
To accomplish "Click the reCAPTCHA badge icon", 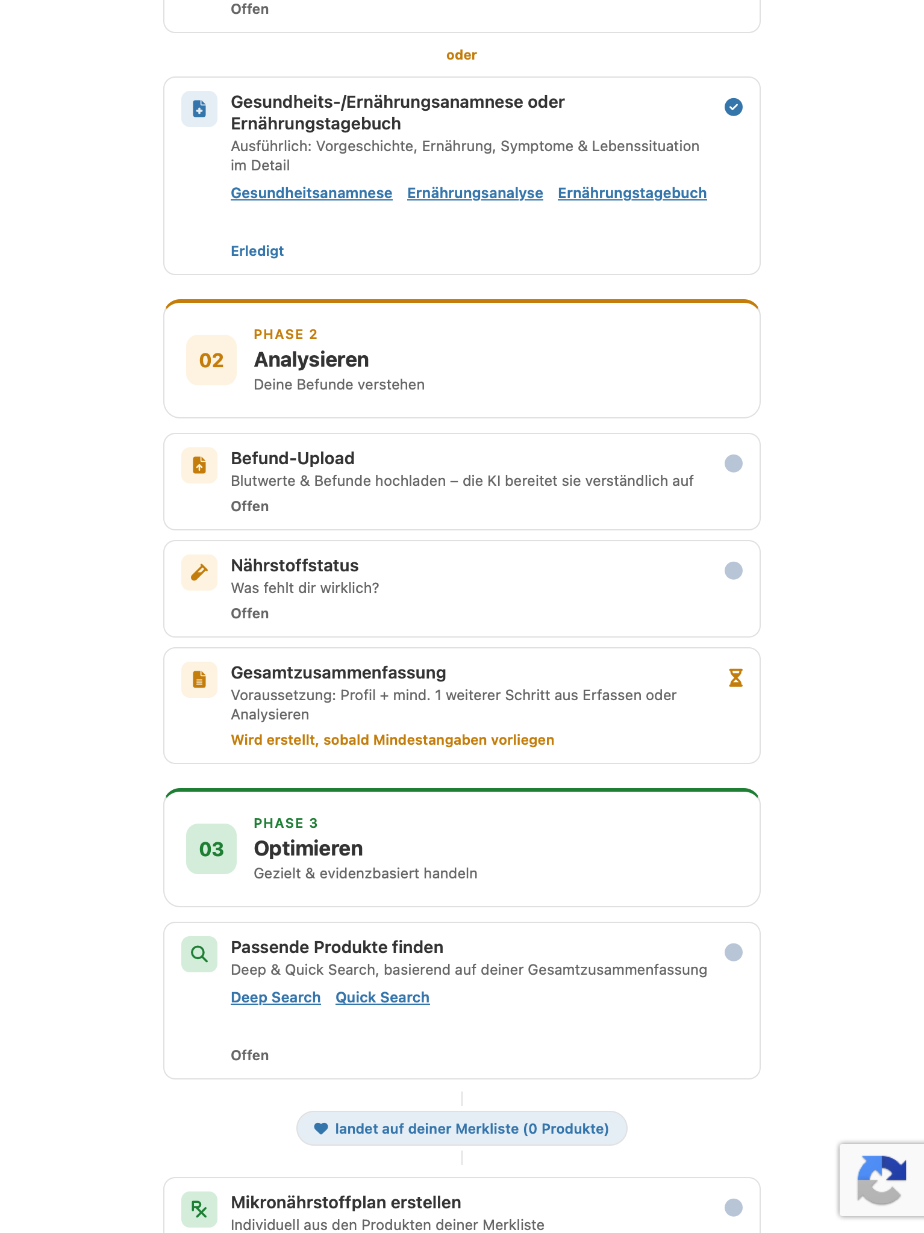I will [x=882, y=1180].
